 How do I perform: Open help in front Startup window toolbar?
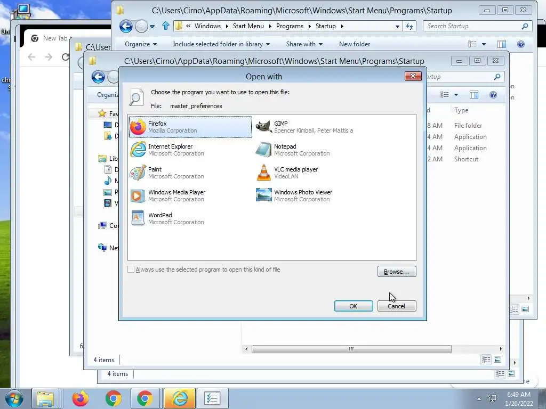coord(493,95)
